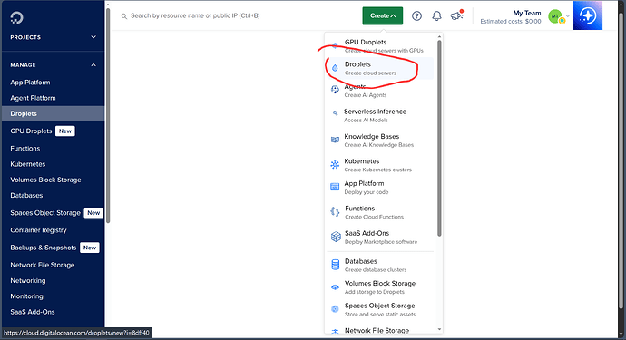Open SaaS Add-Ons in sidebar
This screenshot has width=626, height=340.
coord(33,312)
